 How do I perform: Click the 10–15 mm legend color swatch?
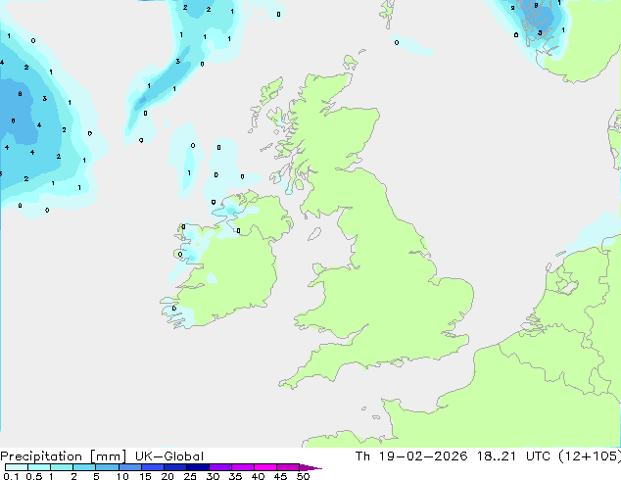129,467
